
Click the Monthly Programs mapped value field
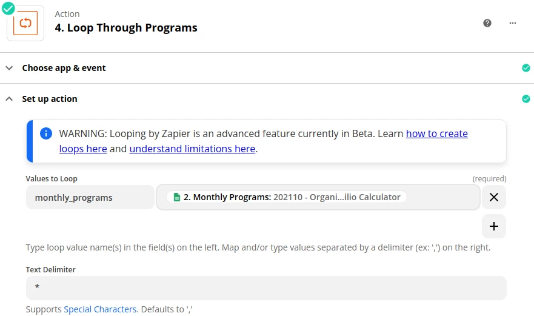click(x=442, y=197)
